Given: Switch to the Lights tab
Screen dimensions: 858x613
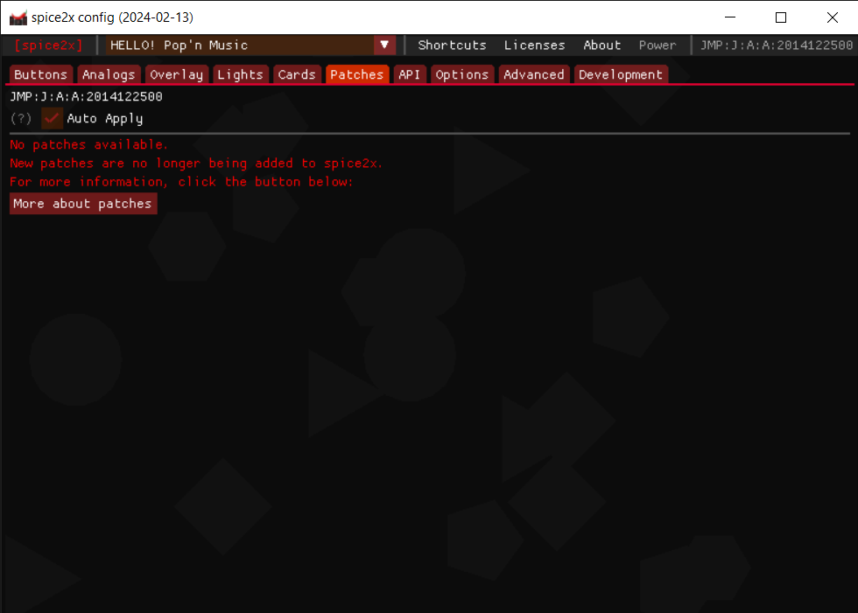Looking at the screenshot, I should [240, 74].
